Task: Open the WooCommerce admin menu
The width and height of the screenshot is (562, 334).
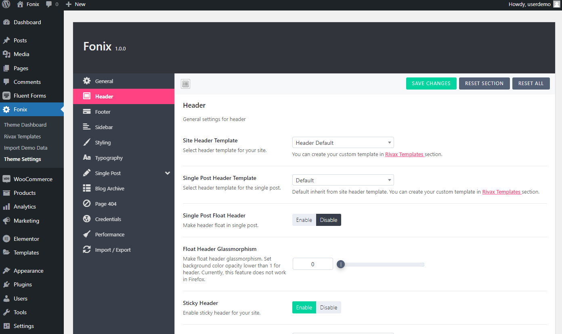Action: point(33,179)
